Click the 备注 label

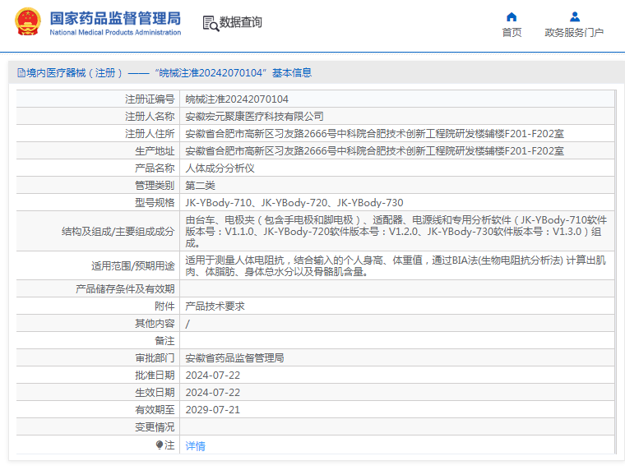[164, 341]
